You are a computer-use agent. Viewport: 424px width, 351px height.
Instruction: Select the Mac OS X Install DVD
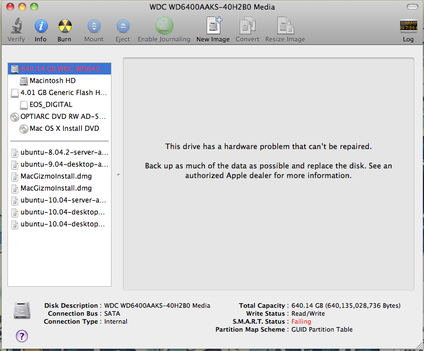[x=60, y=129]
